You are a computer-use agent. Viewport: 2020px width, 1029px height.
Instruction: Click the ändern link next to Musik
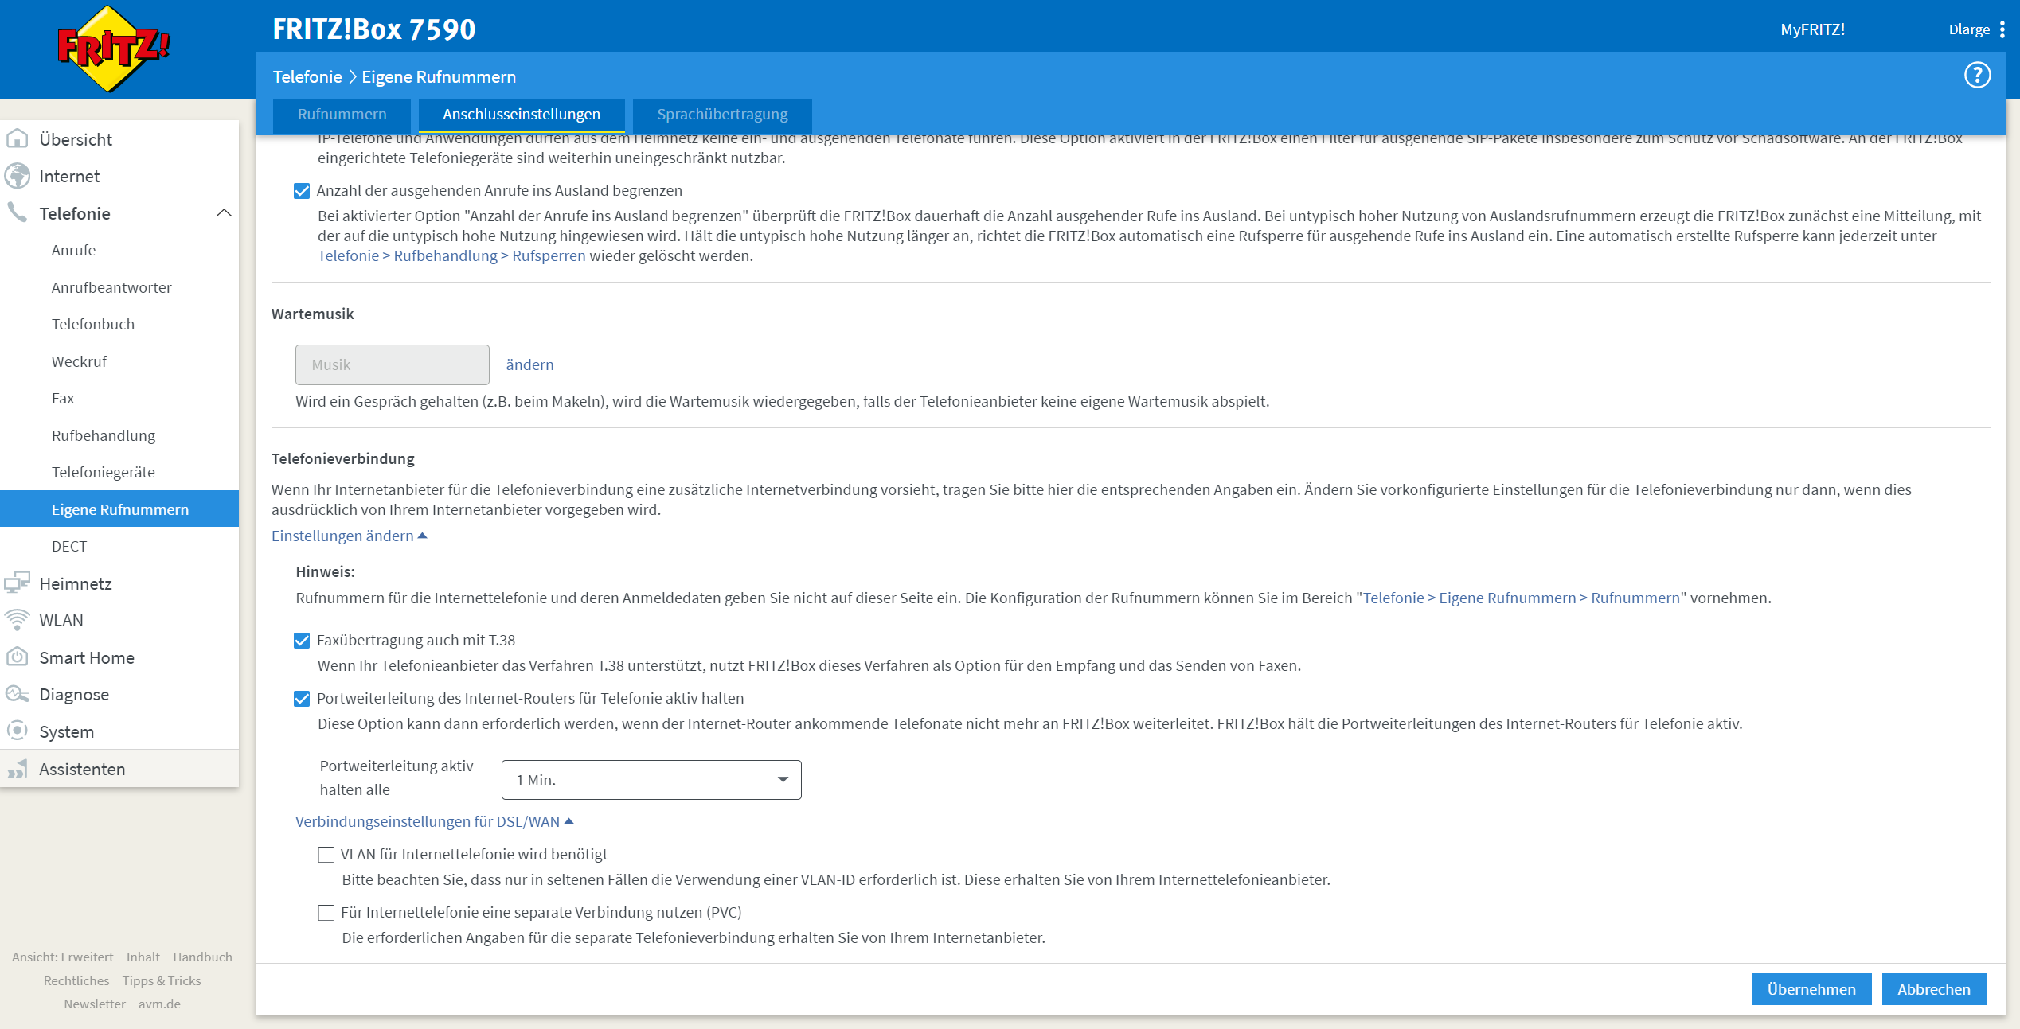[x=529, y=364]
